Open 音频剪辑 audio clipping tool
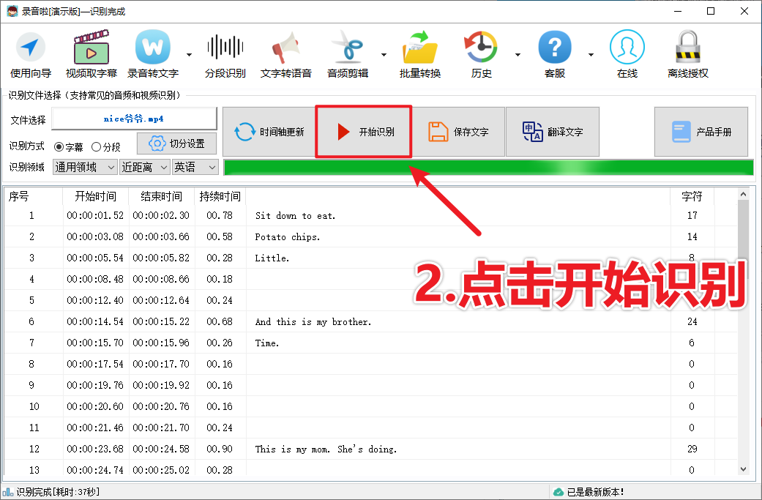762x500 pixels. pyautogui.click(x=348, y=54)
